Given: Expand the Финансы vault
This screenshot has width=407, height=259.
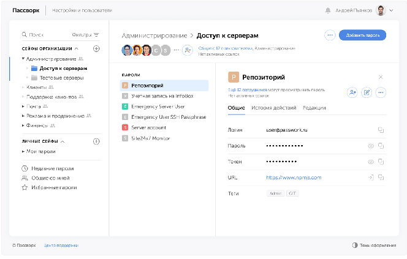Looking at the screenshot, I should (23, 126).
